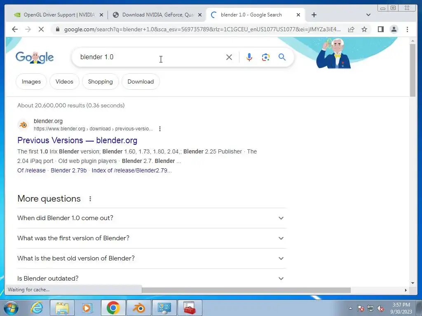Viewport: 422px width, 316px height.
Task: Expand What is the best old version
Action: point(152,258)
